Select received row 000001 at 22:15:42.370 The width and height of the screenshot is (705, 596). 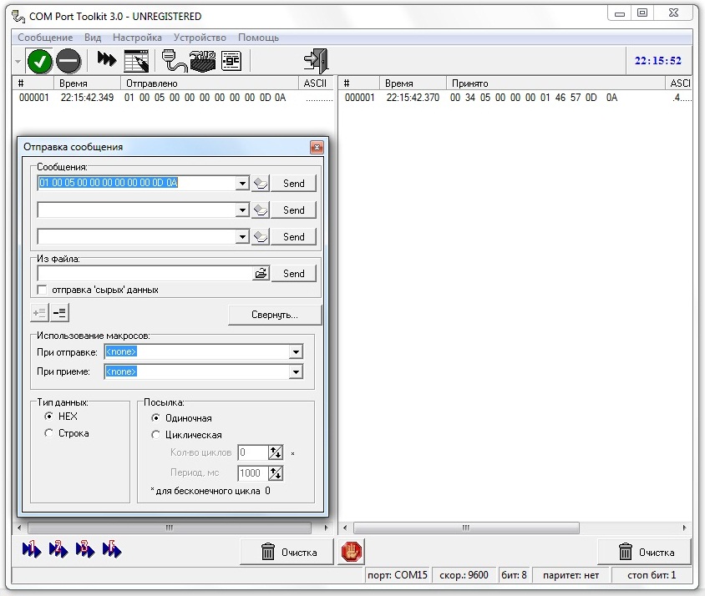pos(515,98)
